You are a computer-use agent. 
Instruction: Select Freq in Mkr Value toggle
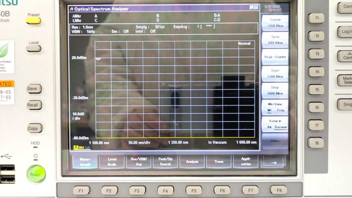[x=280, y=110]
